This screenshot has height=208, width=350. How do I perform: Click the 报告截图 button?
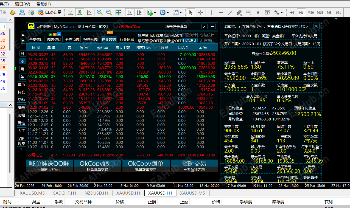tap(91, 40)
